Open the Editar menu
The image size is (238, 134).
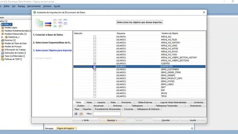point(7,6)
